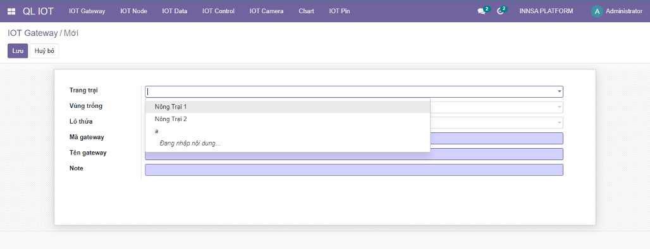Go to the Chart menu
The width and height of the screenshot is (650, 249).
(306, 11)
